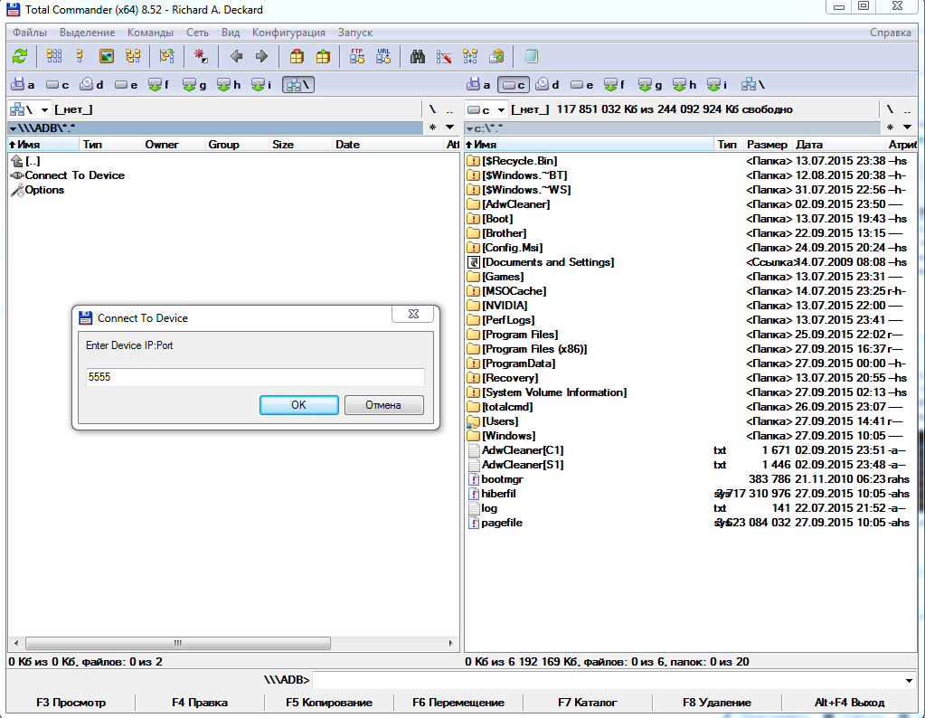925x718 pixels.
Task: Switch to thumbnail view icon
Action: 107,56
